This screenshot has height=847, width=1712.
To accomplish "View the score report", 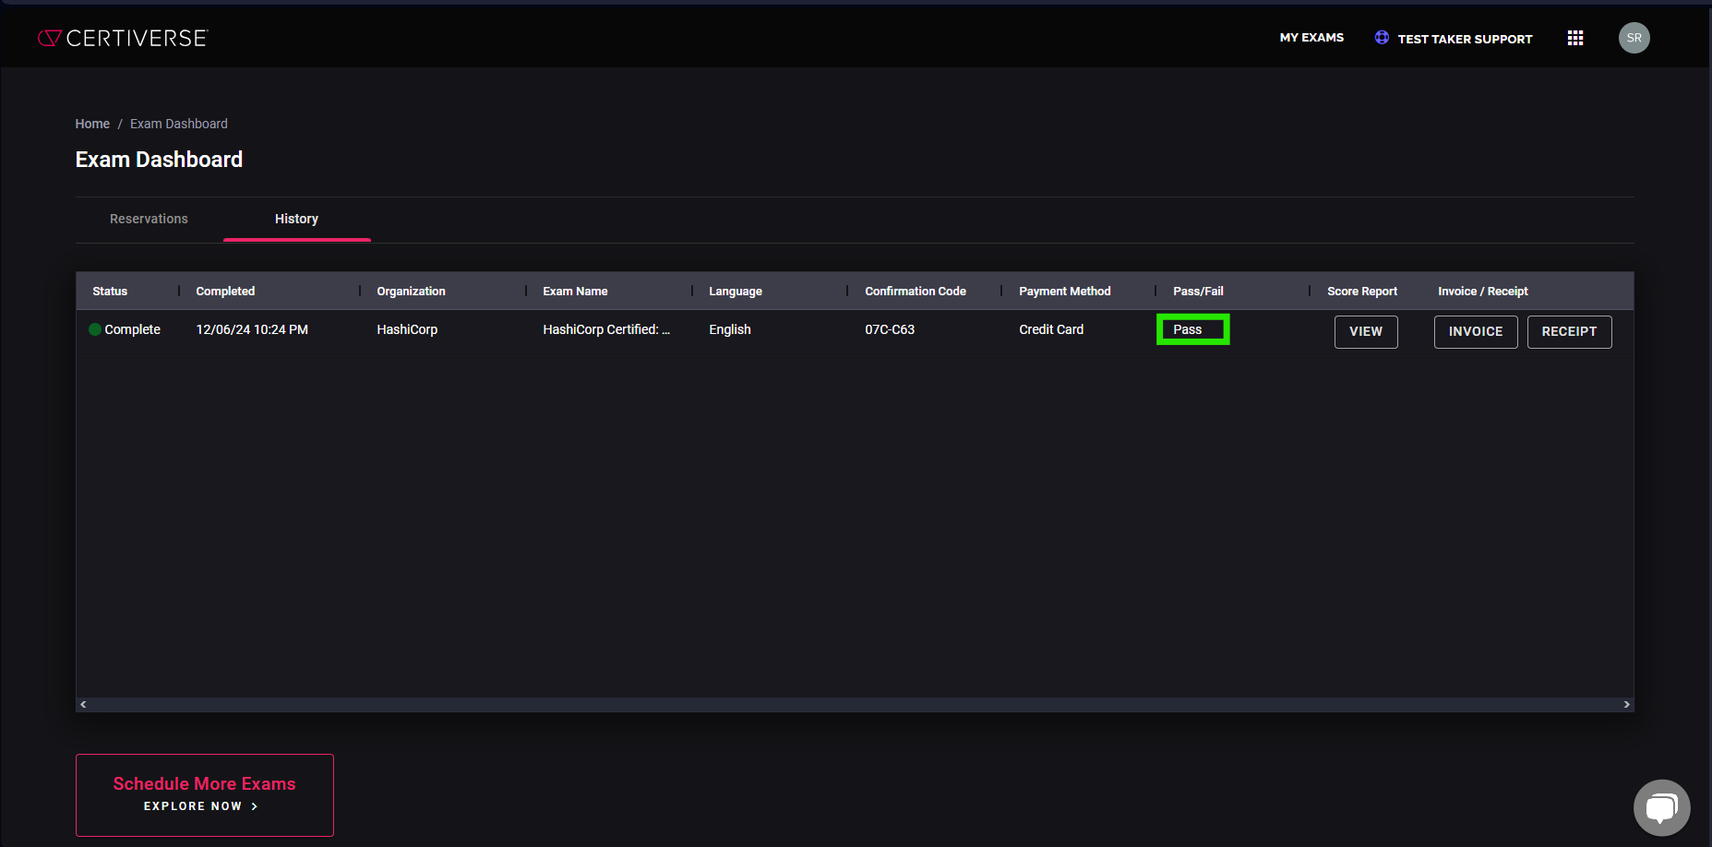I will tap(1366, 332).
